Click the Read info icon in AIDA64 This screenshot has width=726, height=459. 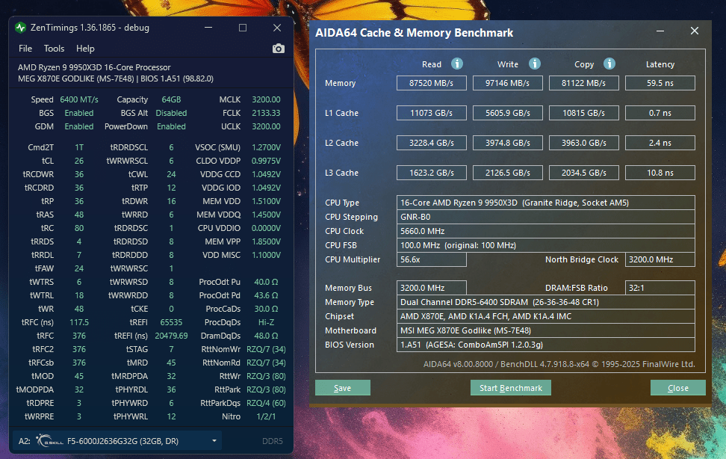coord(457,64)
